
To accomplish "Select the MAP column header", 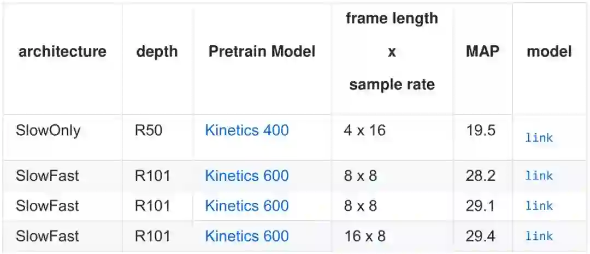I will 482,52.
